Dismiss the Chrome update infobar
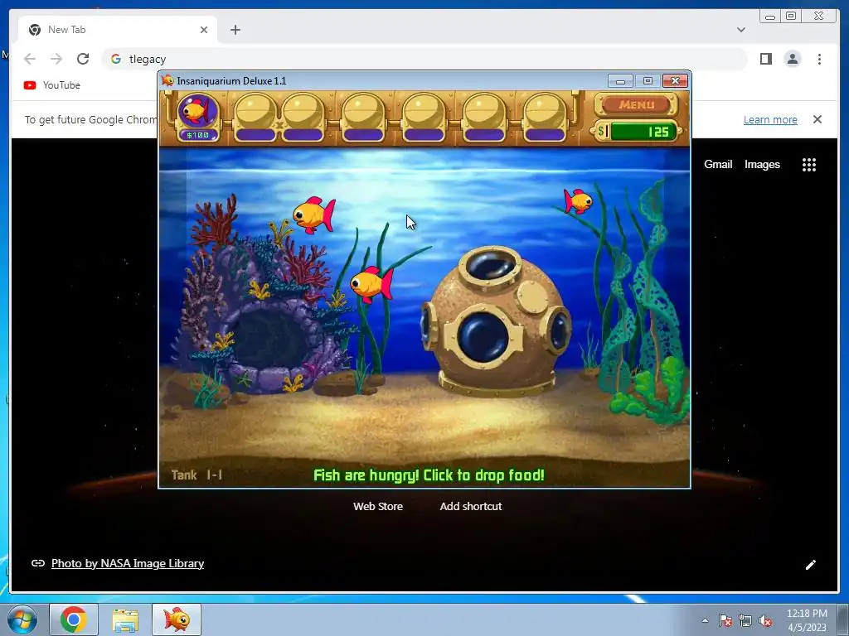 point(817,119)
